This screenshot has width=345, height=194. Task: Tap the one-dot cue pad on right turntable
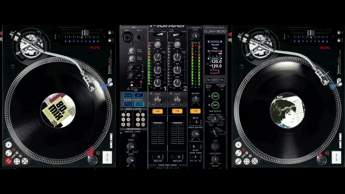pos(238,145)
